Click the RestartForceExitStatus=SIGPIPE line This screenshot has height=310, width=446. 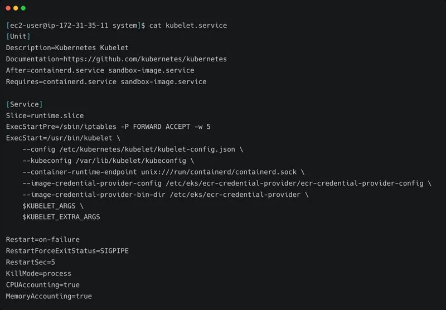click(67, 251)
